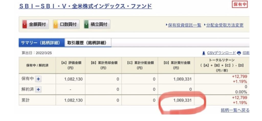
Task: Click the red 保有中 status badge
Action: coord(240,5)
